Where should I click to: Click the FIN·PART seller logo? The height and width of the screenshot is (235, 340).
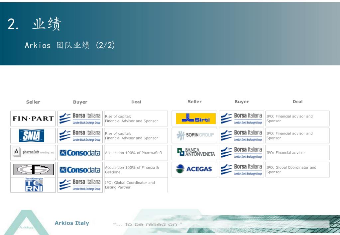33,118
